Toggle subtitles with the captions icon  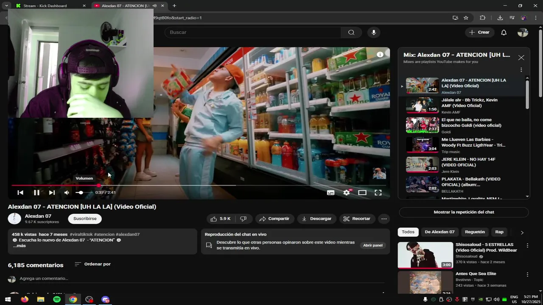(330, 192)
